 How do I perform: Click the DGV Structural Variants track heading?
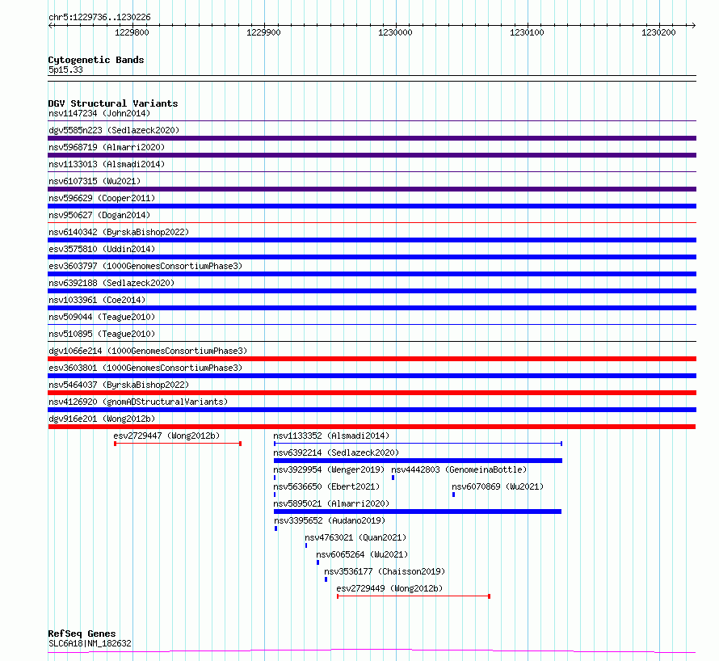[113, 103]
